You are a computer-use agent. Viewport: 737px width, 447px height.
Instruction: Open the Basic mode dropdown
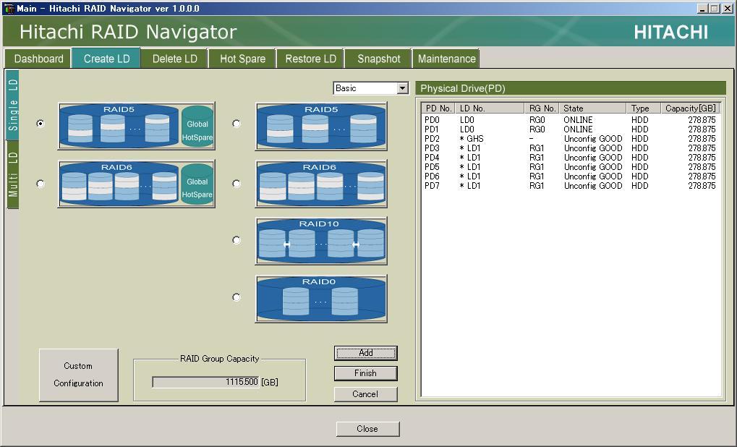click(371, 88)
